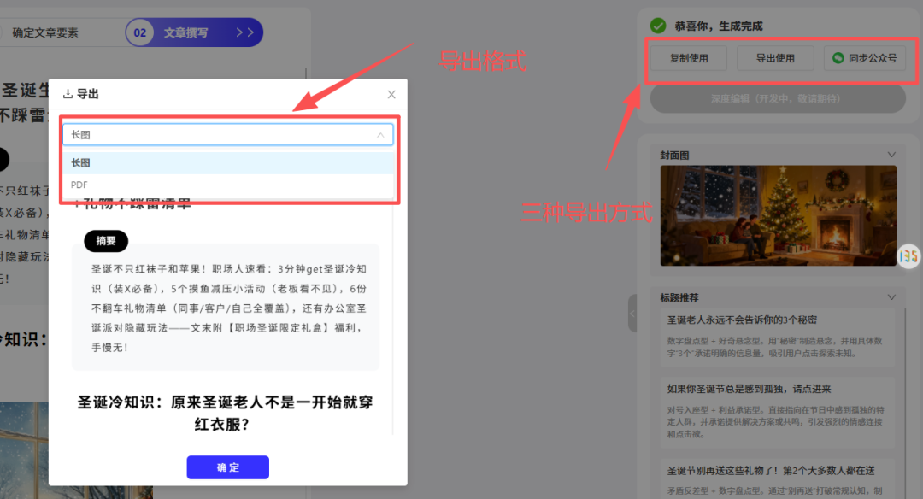Viewport: 923px width, 499px height.
Task: Click the summary paragraph in export preview
Action: coord(229,308)
